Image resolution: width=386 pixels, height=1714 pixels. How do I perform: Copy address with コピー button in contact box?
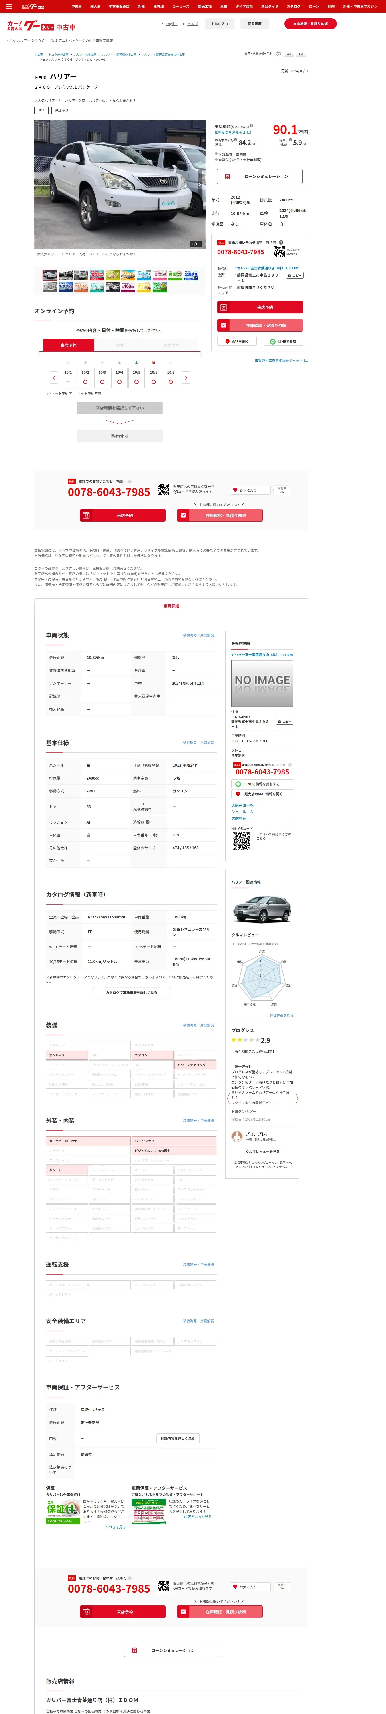pyautogui.click(x=295, y=275)
